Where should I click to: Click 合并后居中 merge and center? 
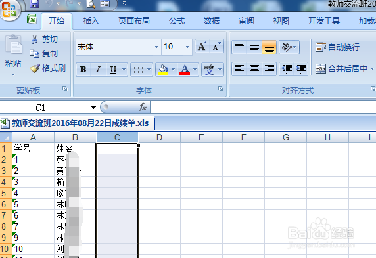pos(341,69)
